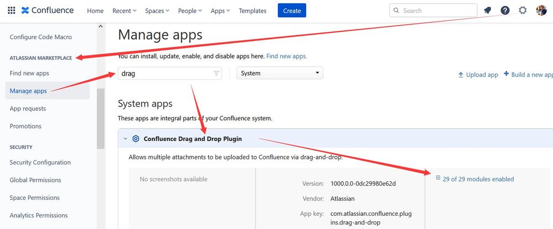Viewport: 553px width, 229px height.
Task: Focus the Search input field
Action: [x=433, y=10]
